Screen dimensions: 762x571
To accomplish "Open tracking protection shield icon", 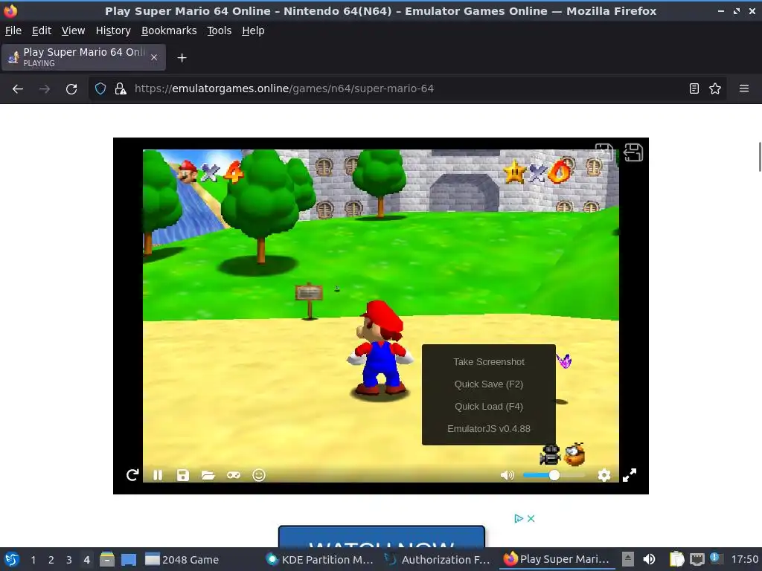I will [x=100, y=89].
